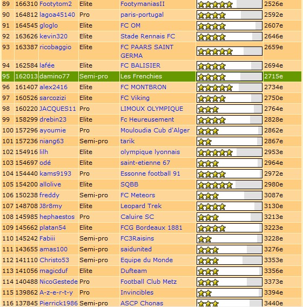Open FCG Bordeaux 1881 team link

pyautogui.click(x=151, y=228)
